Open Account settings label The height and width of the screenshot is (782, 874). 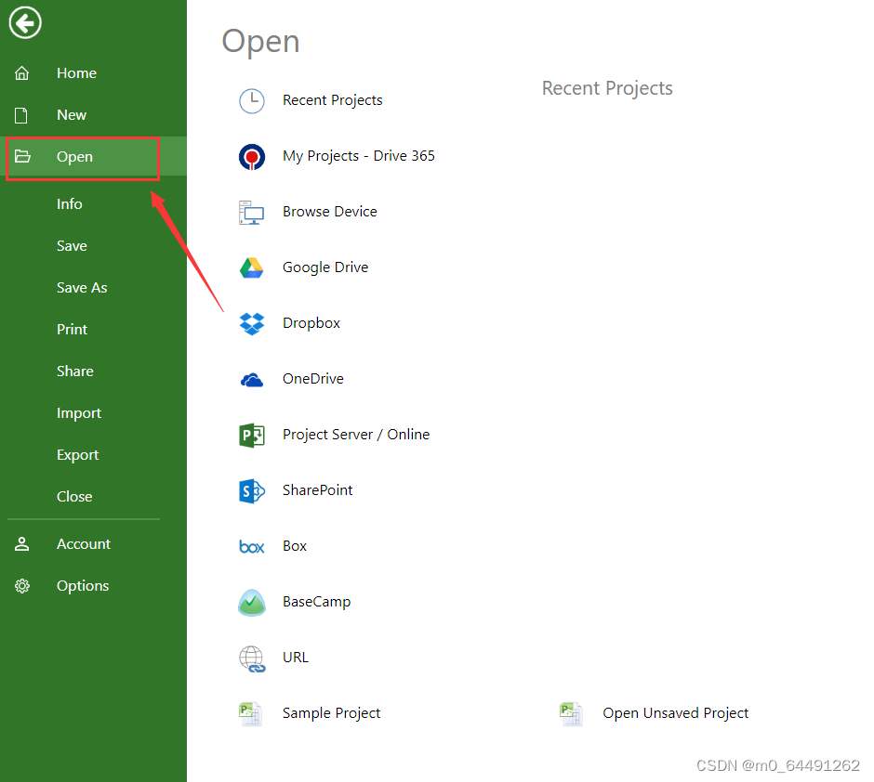pos(84,544)
